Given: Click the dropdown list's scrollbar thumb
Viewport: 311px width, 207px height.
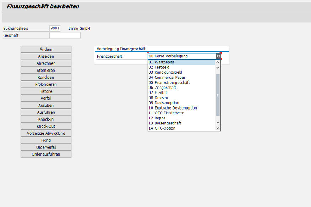Looking at the screenshot, I should (218, 95).
